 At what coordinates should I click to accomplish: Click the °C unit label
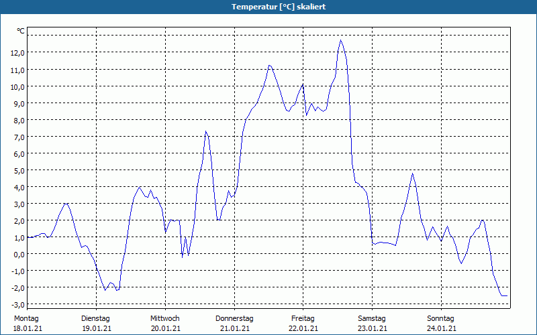(x=21, y=31)
